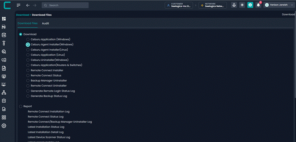The image size is (296, 142).
Task: Select the Report radio button
Action: [20, 106]
